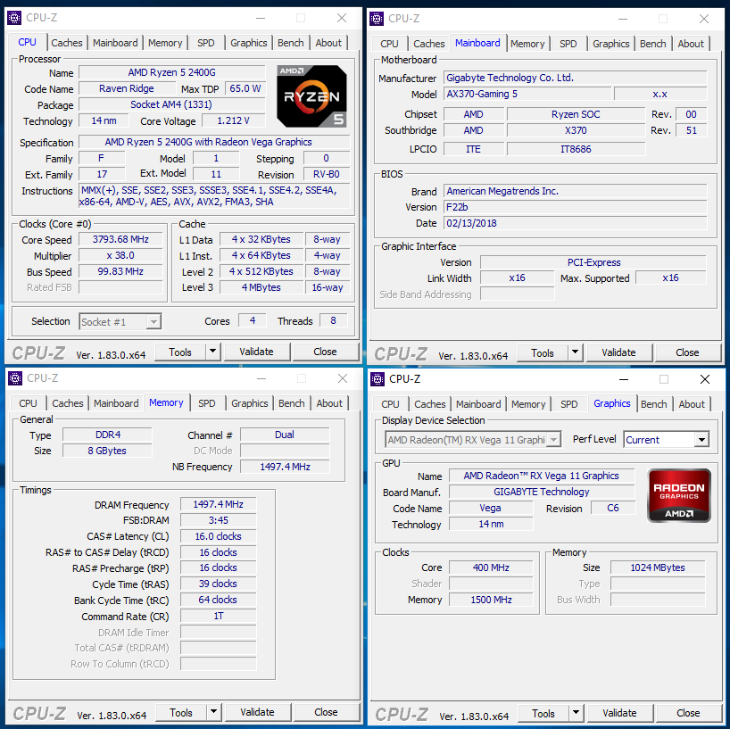Switch to the Bench tab in the Memory window
The width and height of the screenshot is (730, 729).
(291, 402)
